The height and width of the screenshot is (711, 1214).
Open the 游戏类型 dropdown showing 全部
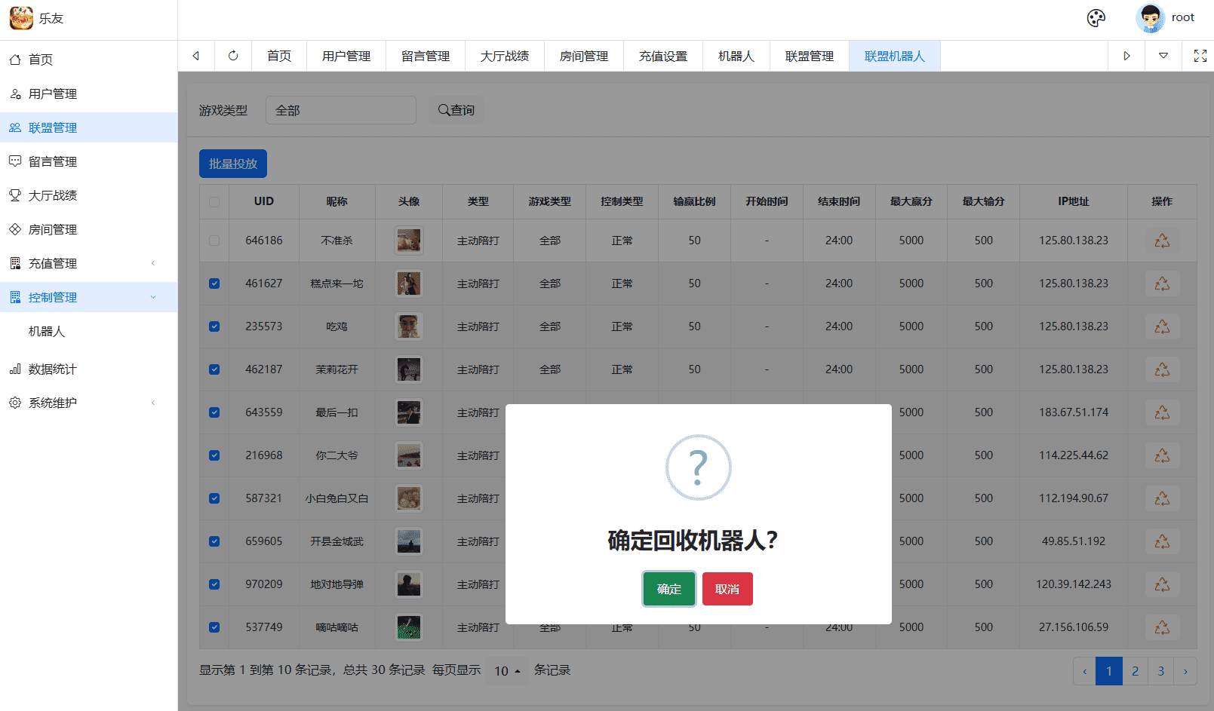click(x=340, y=109)
